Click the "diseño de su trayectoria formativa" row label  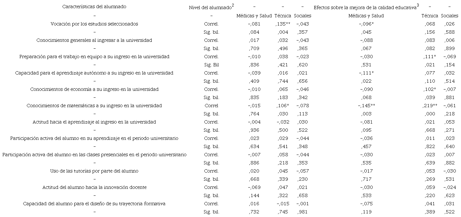coord(94,204)
